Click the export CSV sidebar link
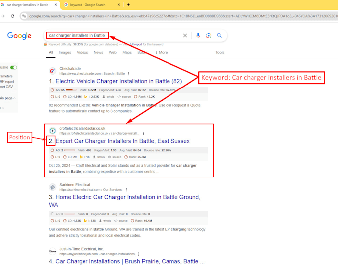The width and height of the screenshot is (338, 265). [6, 87]
